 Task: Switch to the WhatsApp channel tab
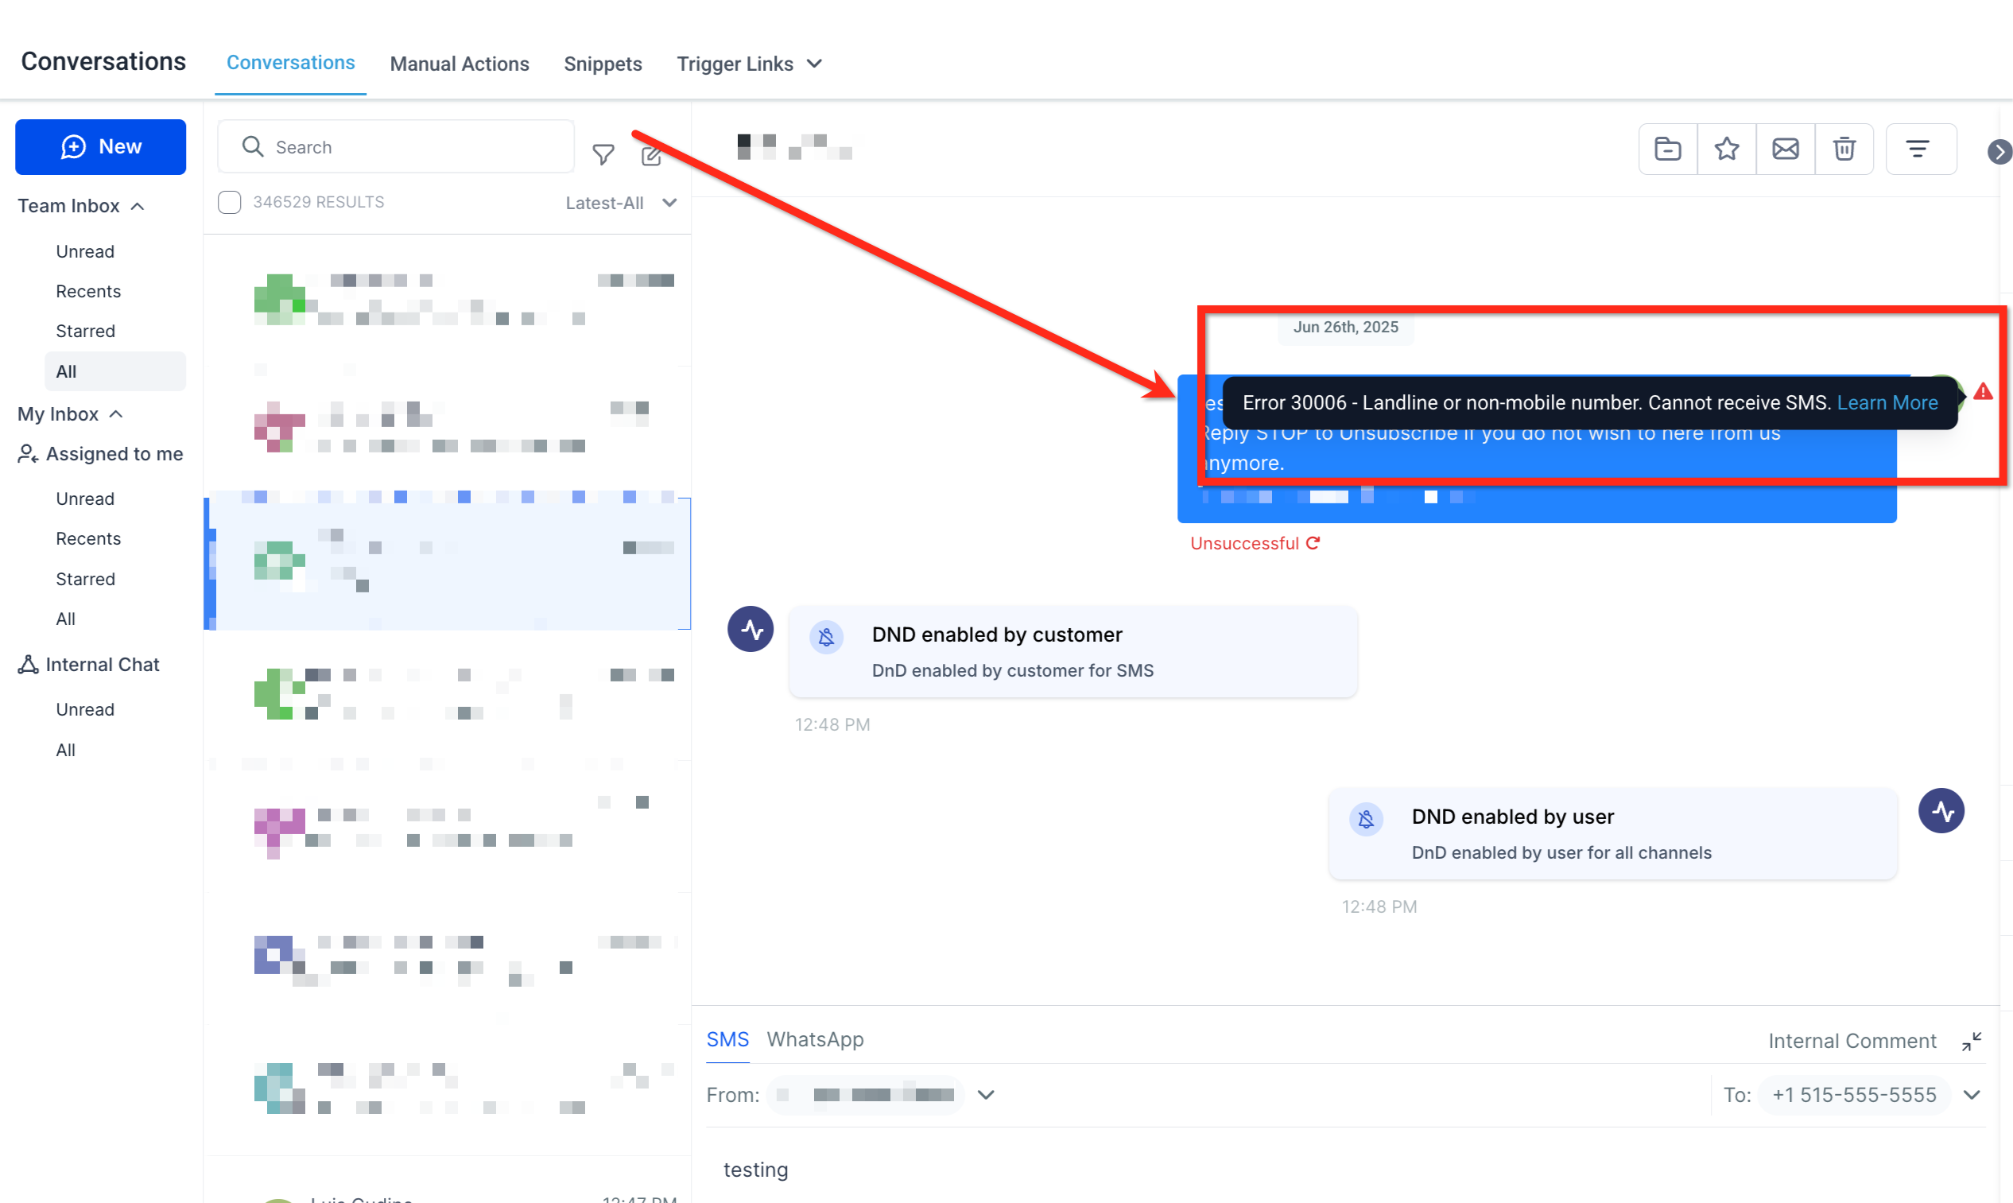pos(814,1039)
